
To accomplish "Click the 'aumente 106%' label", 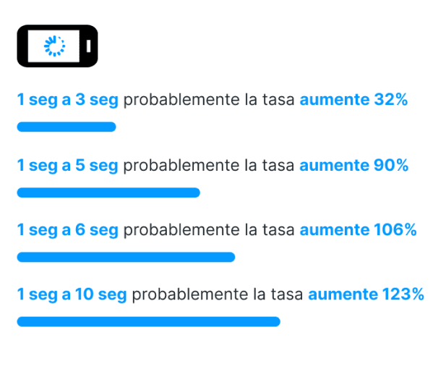I will pyautogui.click(x=358, y=229).
